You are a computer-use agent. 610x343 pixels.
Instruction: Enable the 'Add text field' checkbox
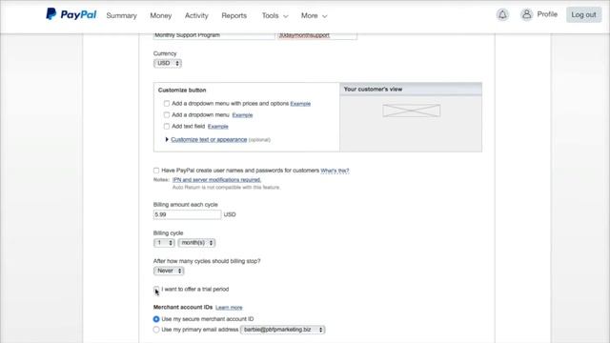click(x=167, y=127)
